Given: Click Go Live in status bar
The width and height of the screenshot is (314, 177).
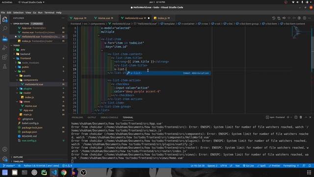Looking at the screenshot, I should click(248, 166).
